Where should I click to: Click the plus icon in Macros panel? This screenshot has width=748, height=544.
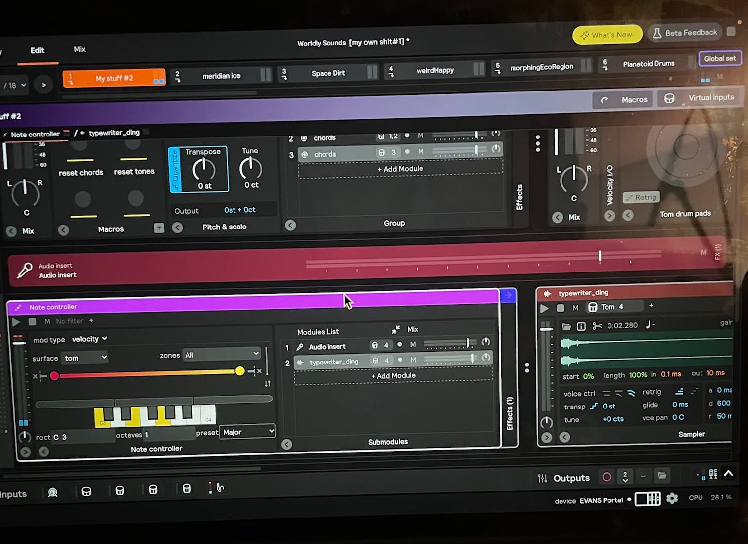click(159, 228)
